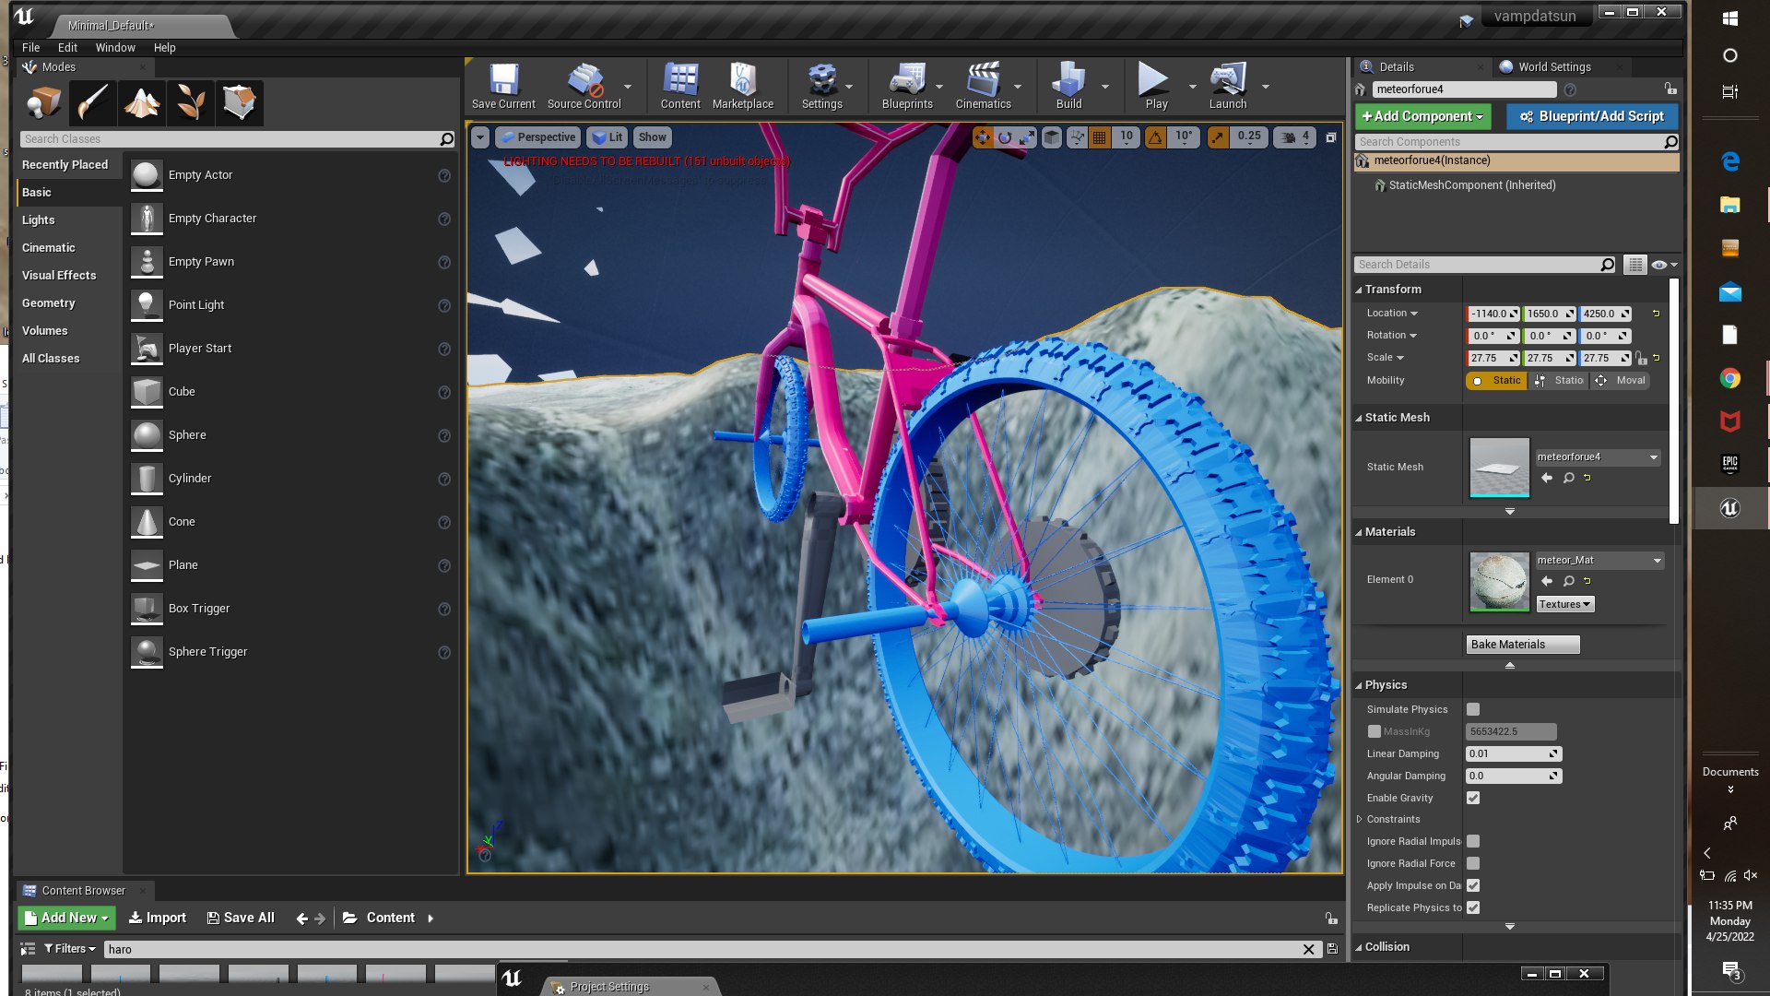Click the Add New button

[x=66, y=918]
